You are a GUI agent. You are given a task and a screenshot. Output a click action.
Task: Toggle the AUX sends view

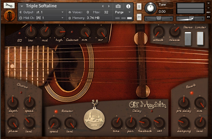point(208,12)
